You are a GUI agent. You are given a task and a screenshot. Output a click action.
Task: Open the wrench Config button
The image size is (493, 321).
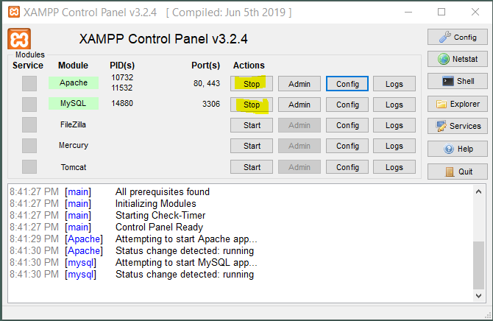[x=457, y=37]
